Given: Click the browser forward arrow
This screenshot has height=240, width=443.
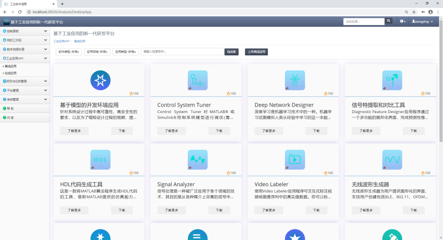Looking at the screenshot, I should pyautogui.click(x=12, y=12).
